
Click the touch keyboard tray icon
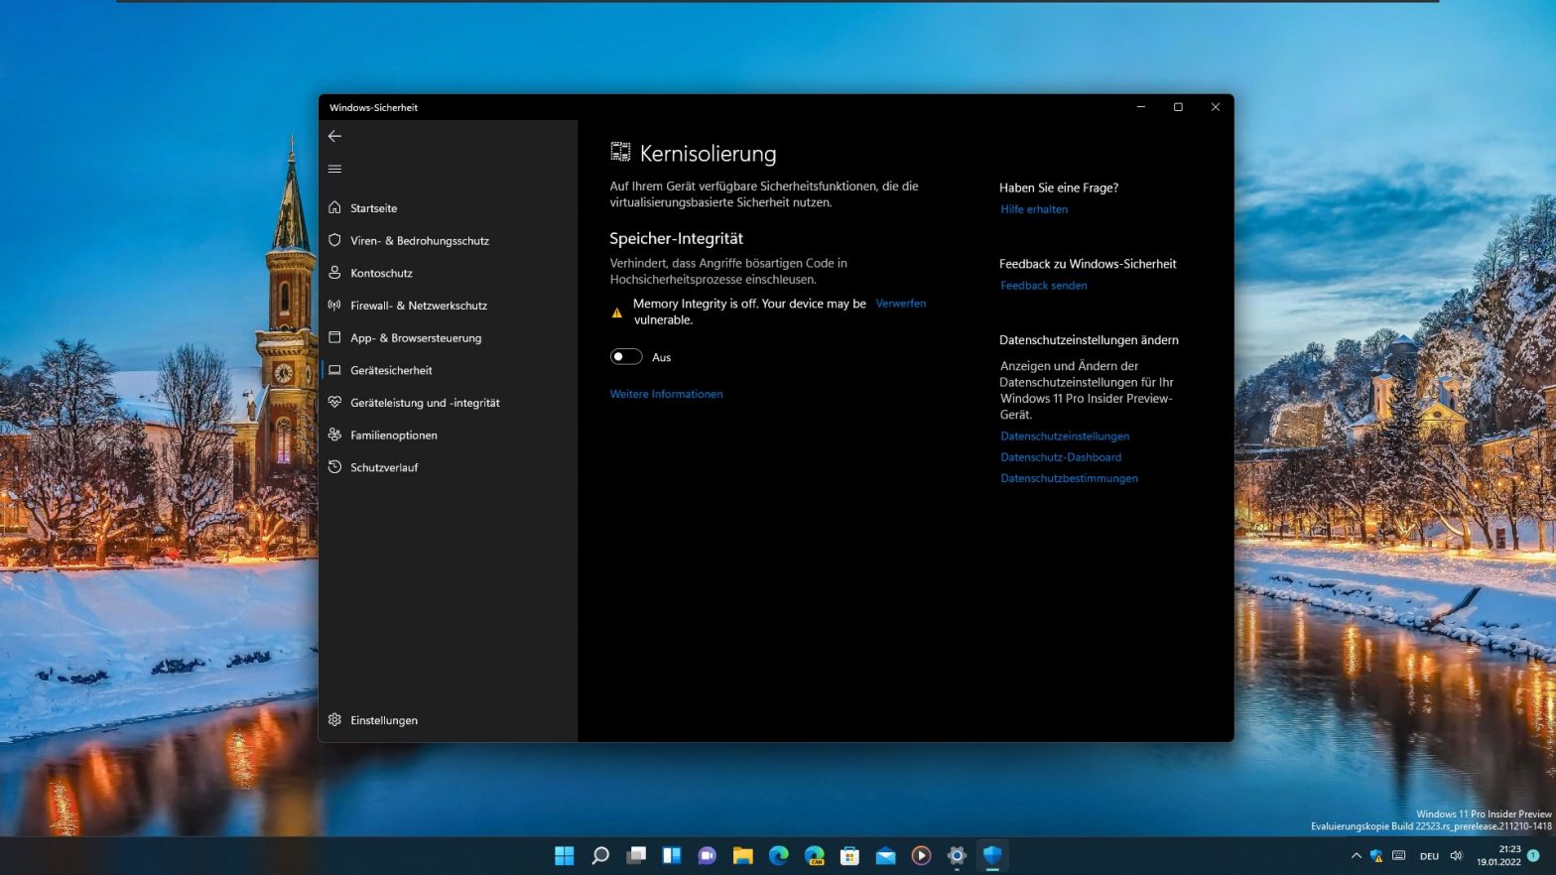click(x=1398, y=855)
